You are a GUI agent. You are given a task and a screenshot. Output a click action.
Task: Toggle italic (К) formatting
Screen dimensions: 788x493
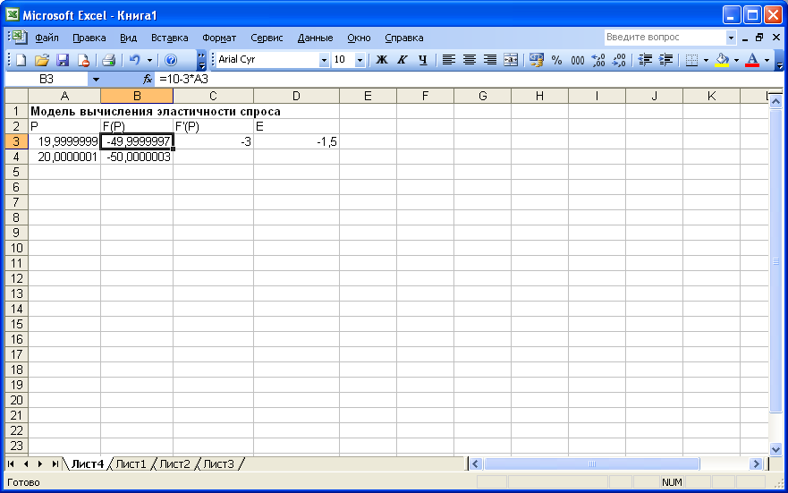pyautogui.click(x=402, y=60)
